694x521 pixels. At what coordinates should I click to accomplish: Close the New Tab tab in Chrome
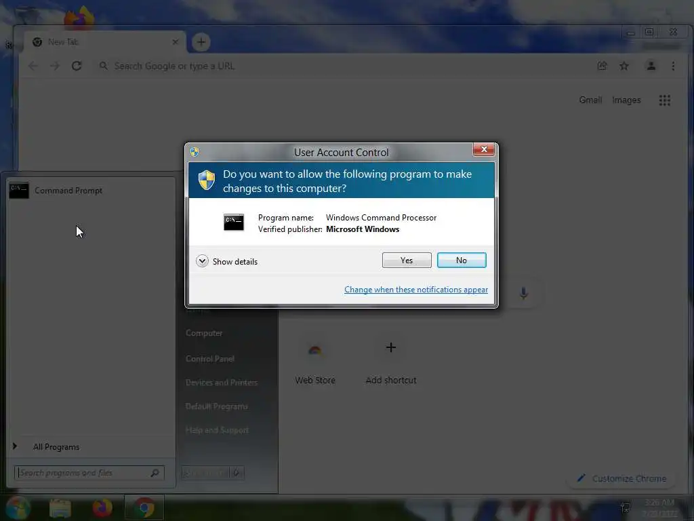click(x=176, y=42)
